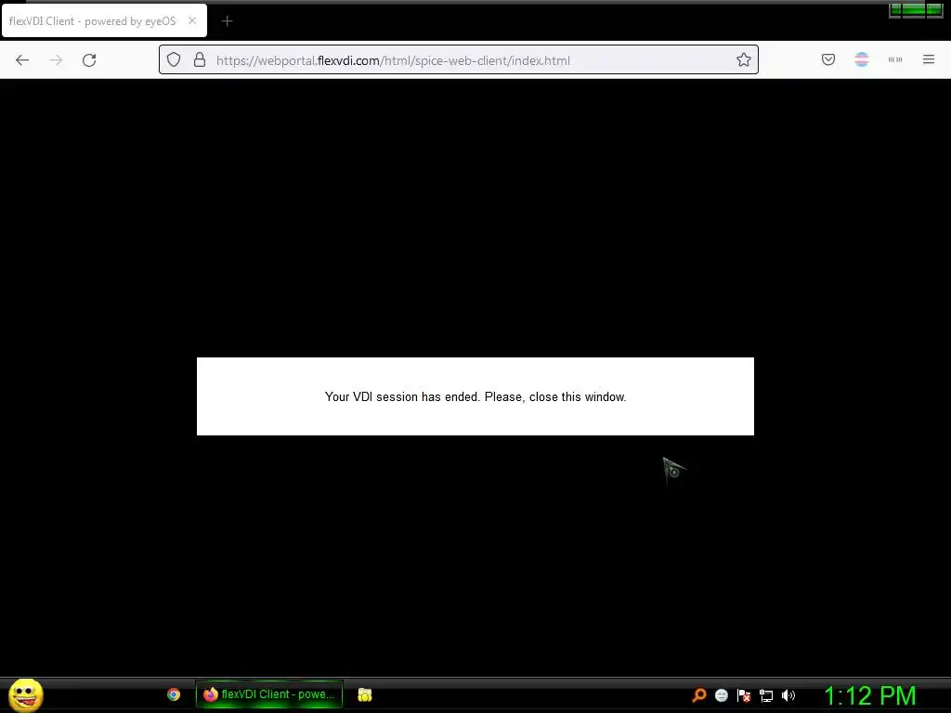Open the smiley-face start menu

25,694
